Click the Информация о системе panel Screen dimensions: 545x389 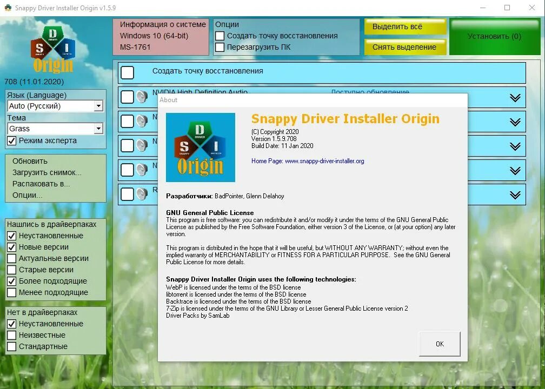(161, 37)
